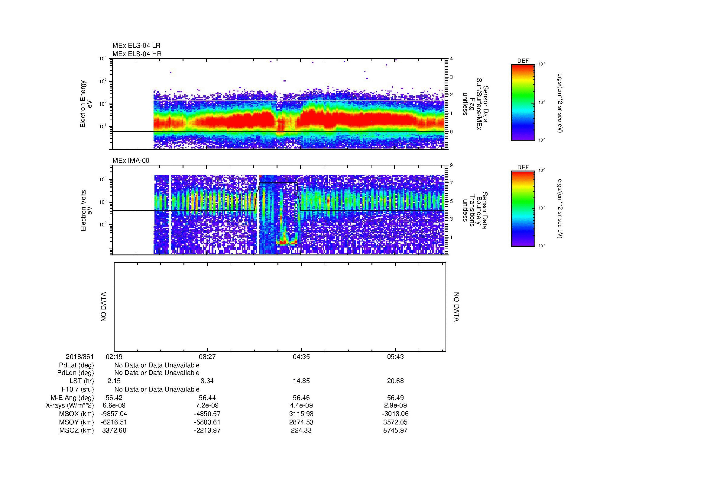The image size is (707, 499).
Task: Click the MEx ELS-04 LR plot title
Action: pyautogui.click(x=136, y=46)
